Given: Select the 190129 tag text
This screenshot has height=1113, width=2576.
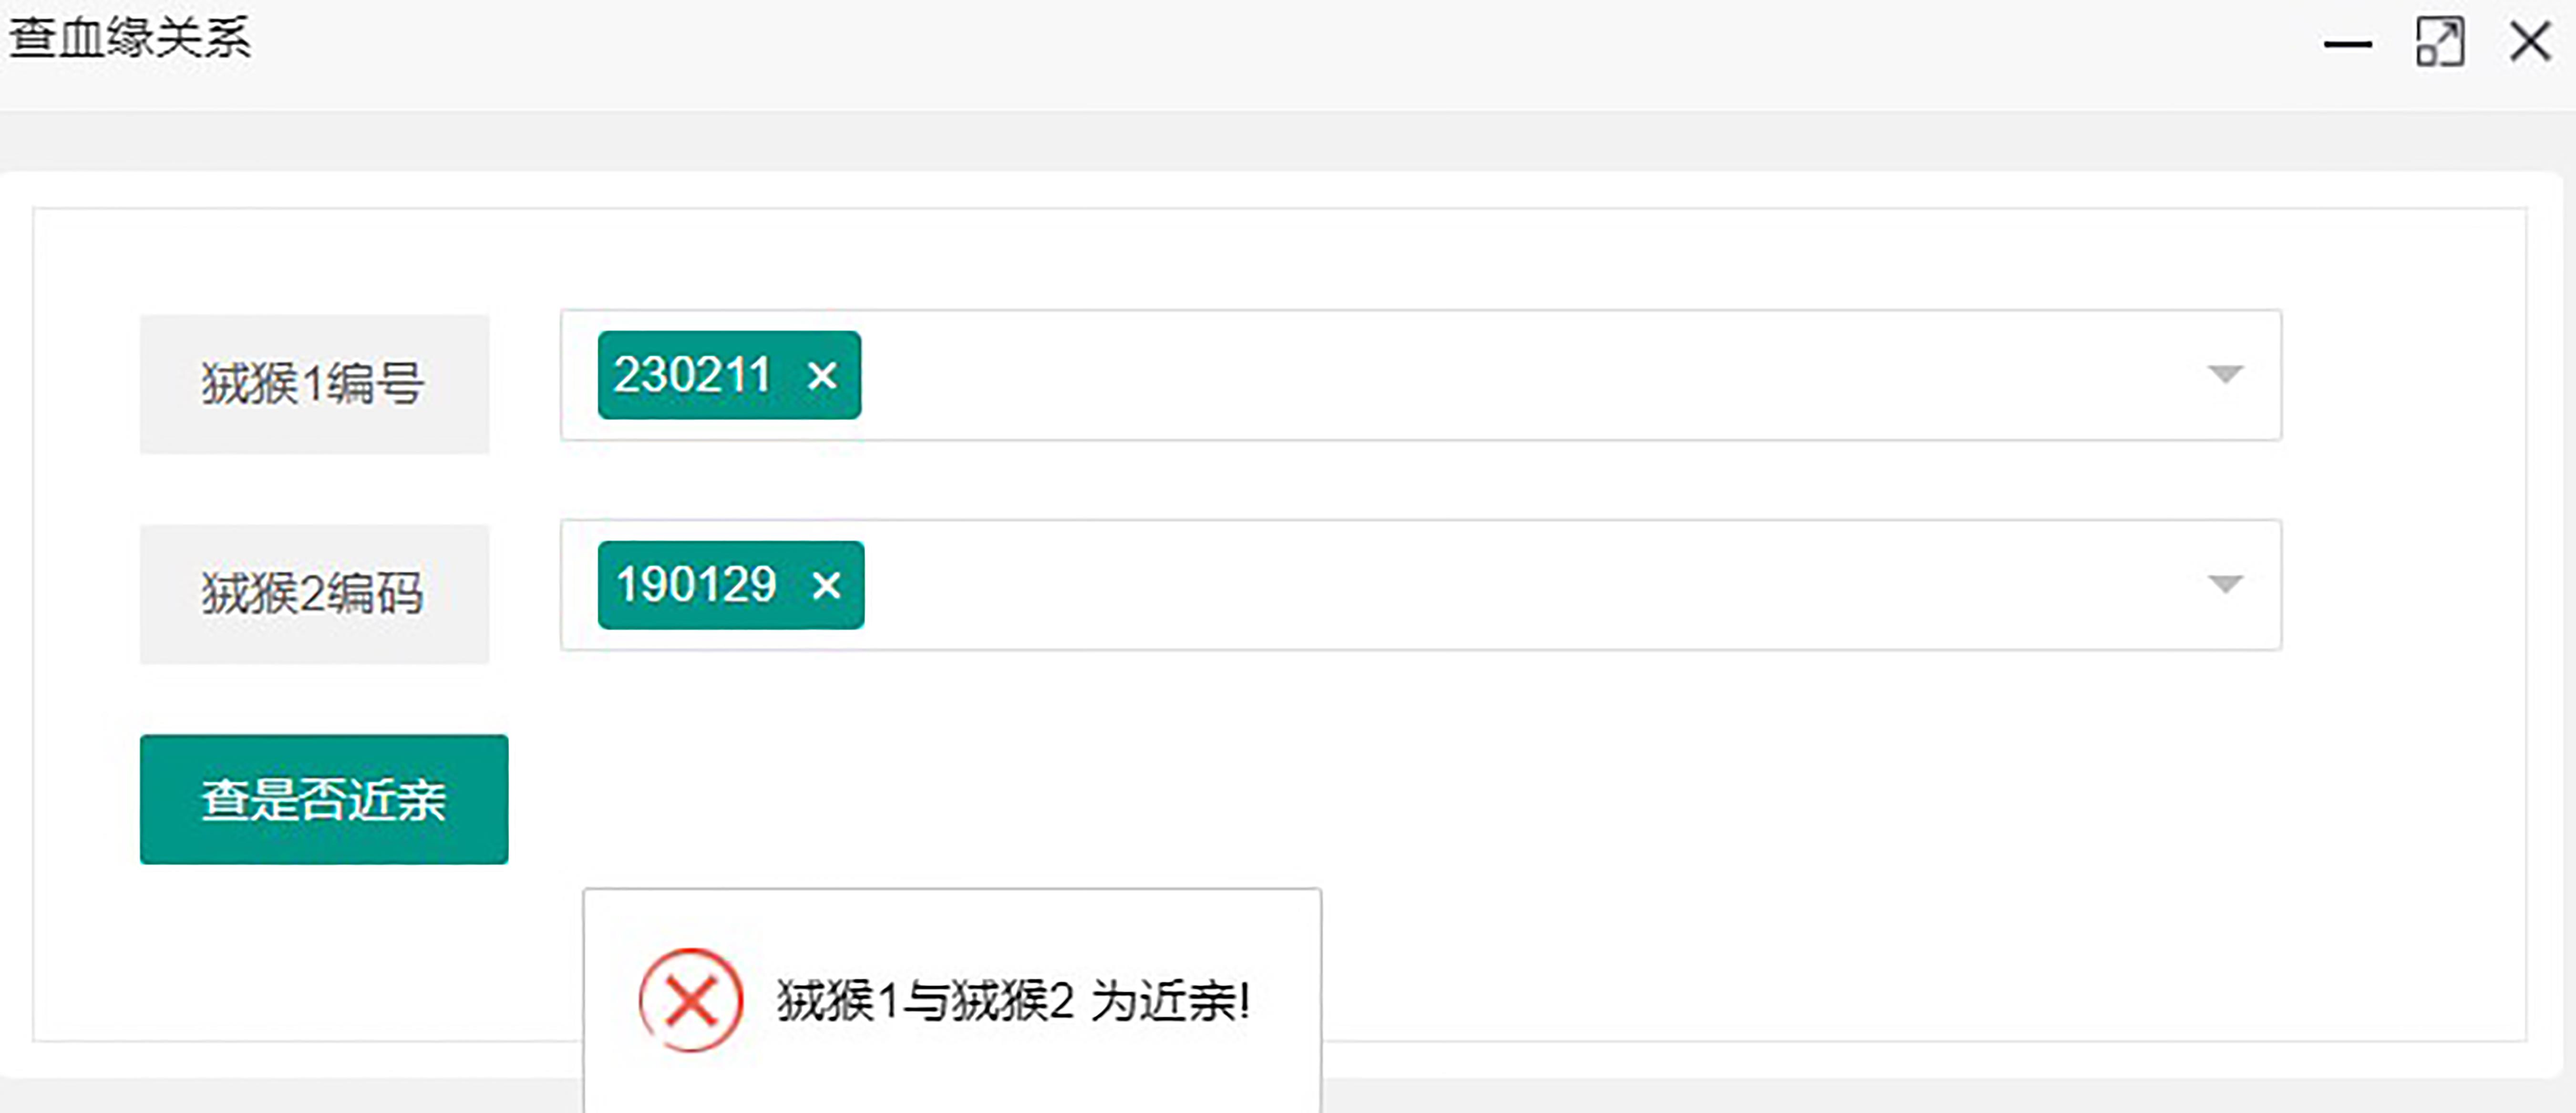Looking at the screenshot, I should (696, 585).
